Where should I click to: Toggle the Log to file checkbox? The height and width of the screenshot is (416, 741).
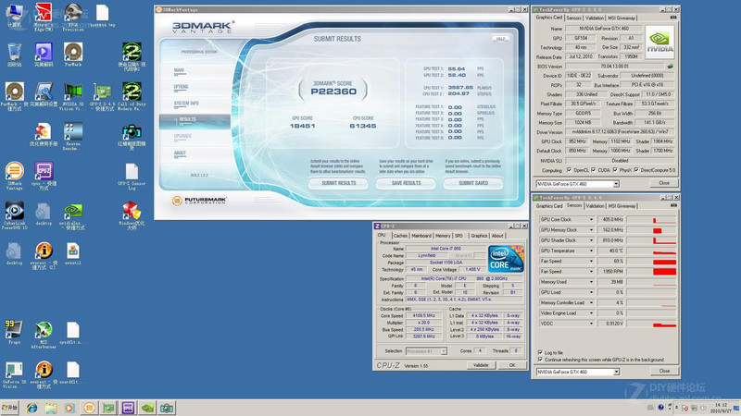coord(541,352)
